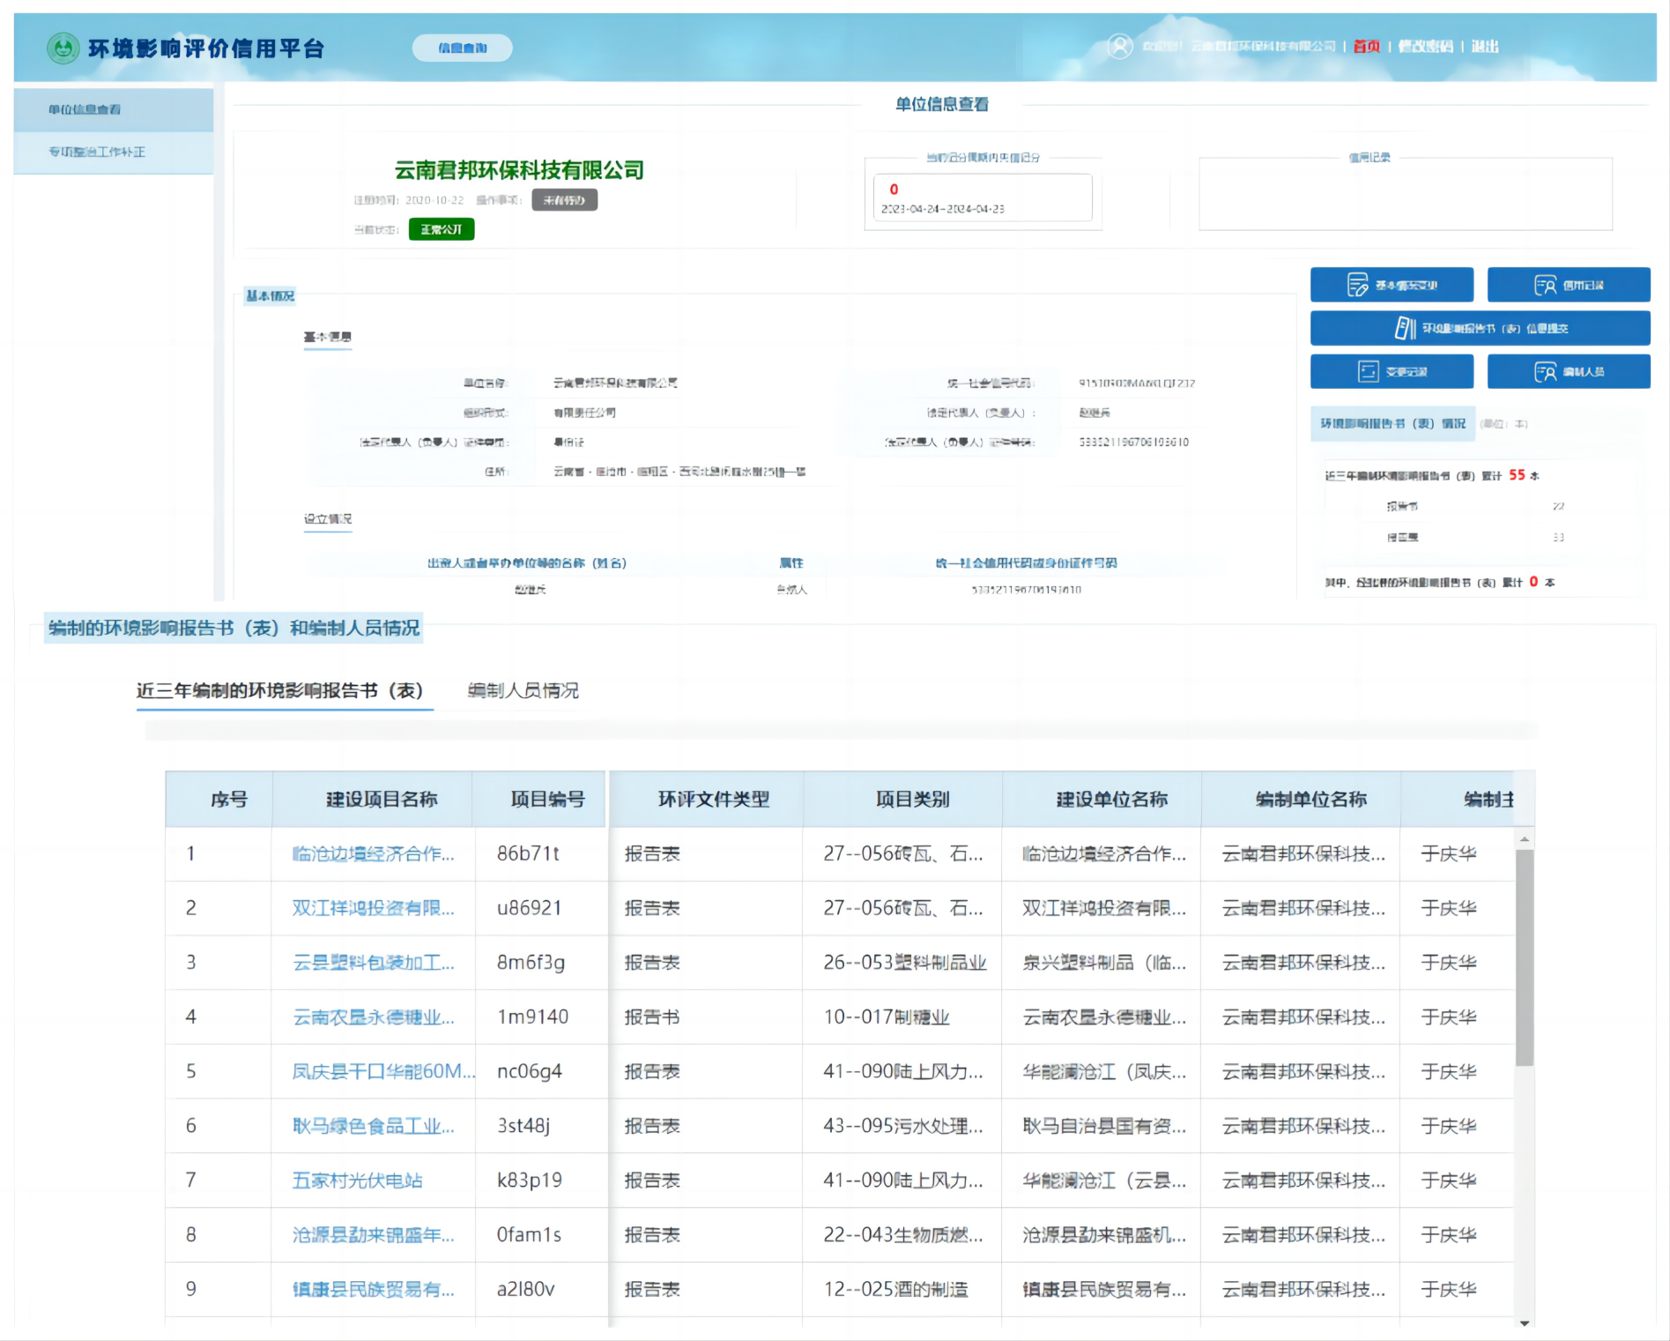Click the 环境影响报告书(表)信息提交 book icon

(1405, 328)
